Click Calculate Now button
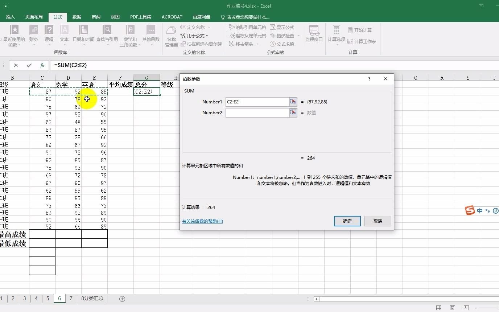The height and width of the screenshot is (312, 499). click(360, 30)
